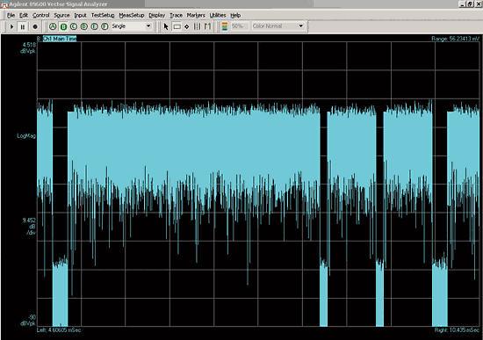Select the pointer arrow tool

click(x=166, y=26)
